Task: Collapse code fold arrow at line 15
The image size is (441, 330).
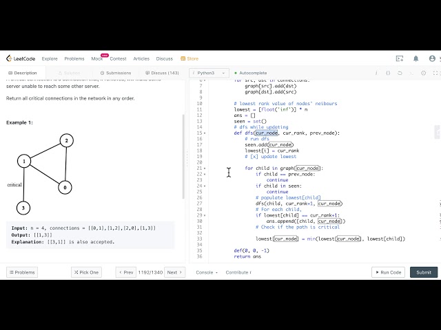Action: click(x=205, y=133)
